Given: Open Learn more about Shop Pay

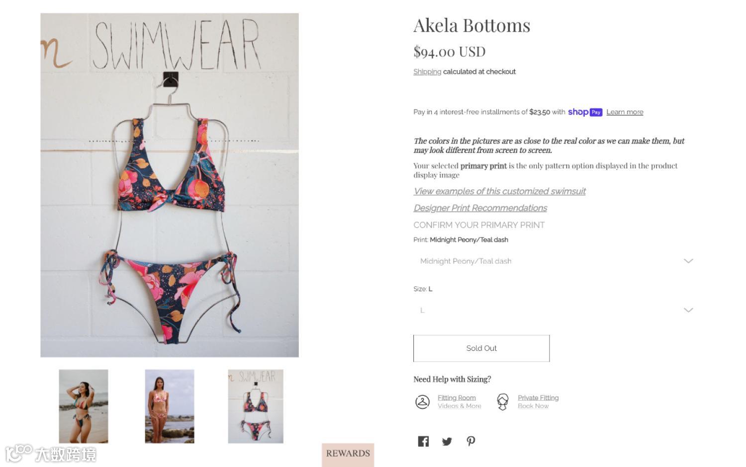Looking at the screenshot, I should point(625,112).
